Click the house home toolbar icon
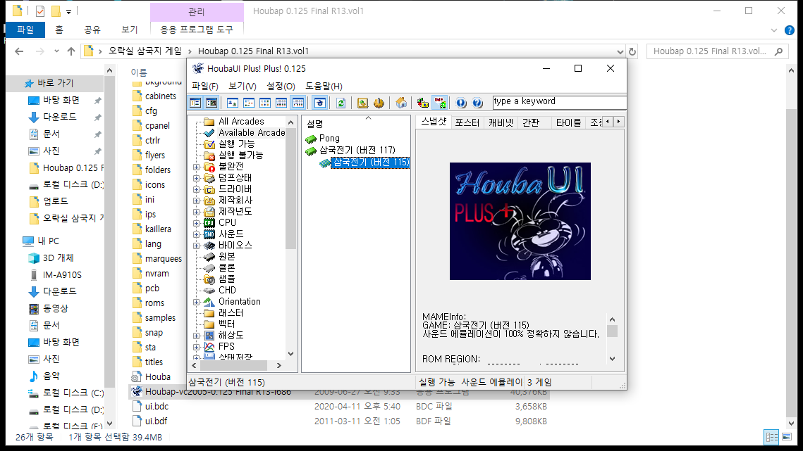Screen dimensions: 803x451 (401, 103)
